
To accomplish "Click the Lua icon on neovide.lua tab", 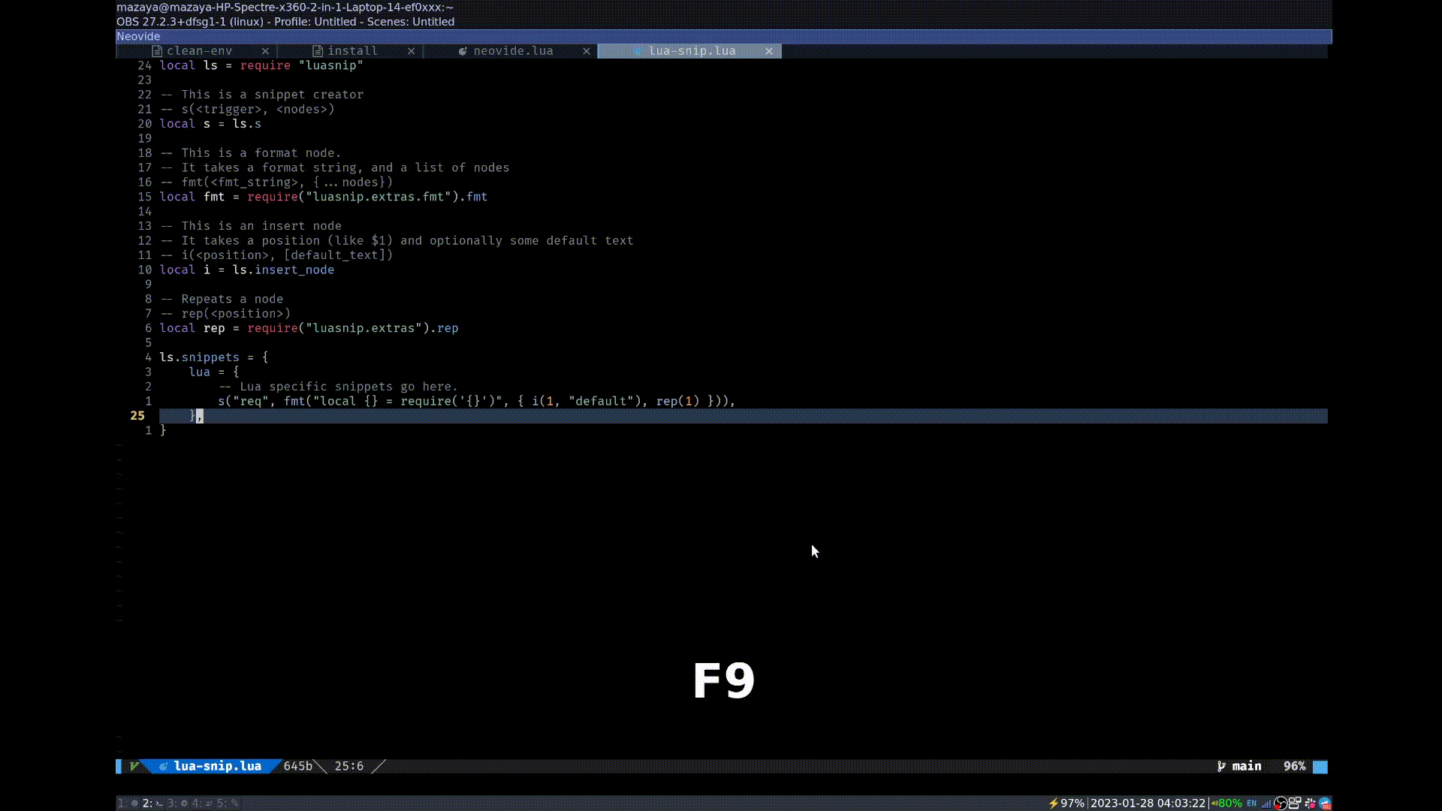I will 463,51.
